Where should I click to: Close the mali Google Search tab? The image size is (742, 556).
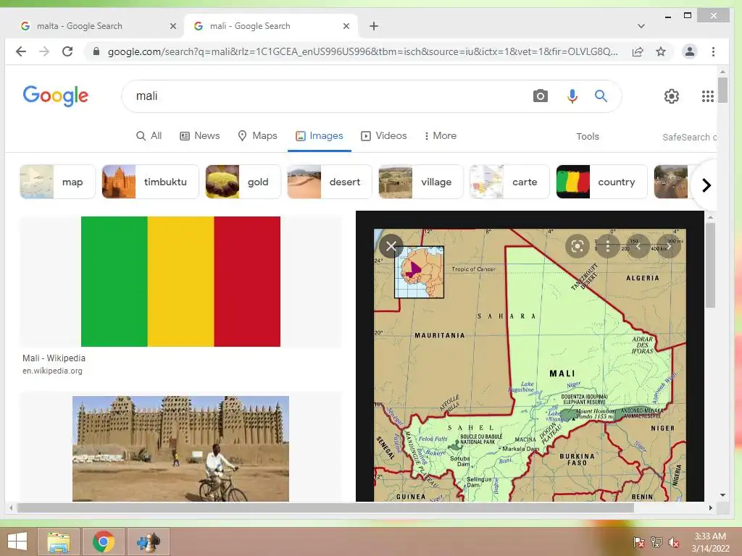pyautogui.click(x=346, y=26)
